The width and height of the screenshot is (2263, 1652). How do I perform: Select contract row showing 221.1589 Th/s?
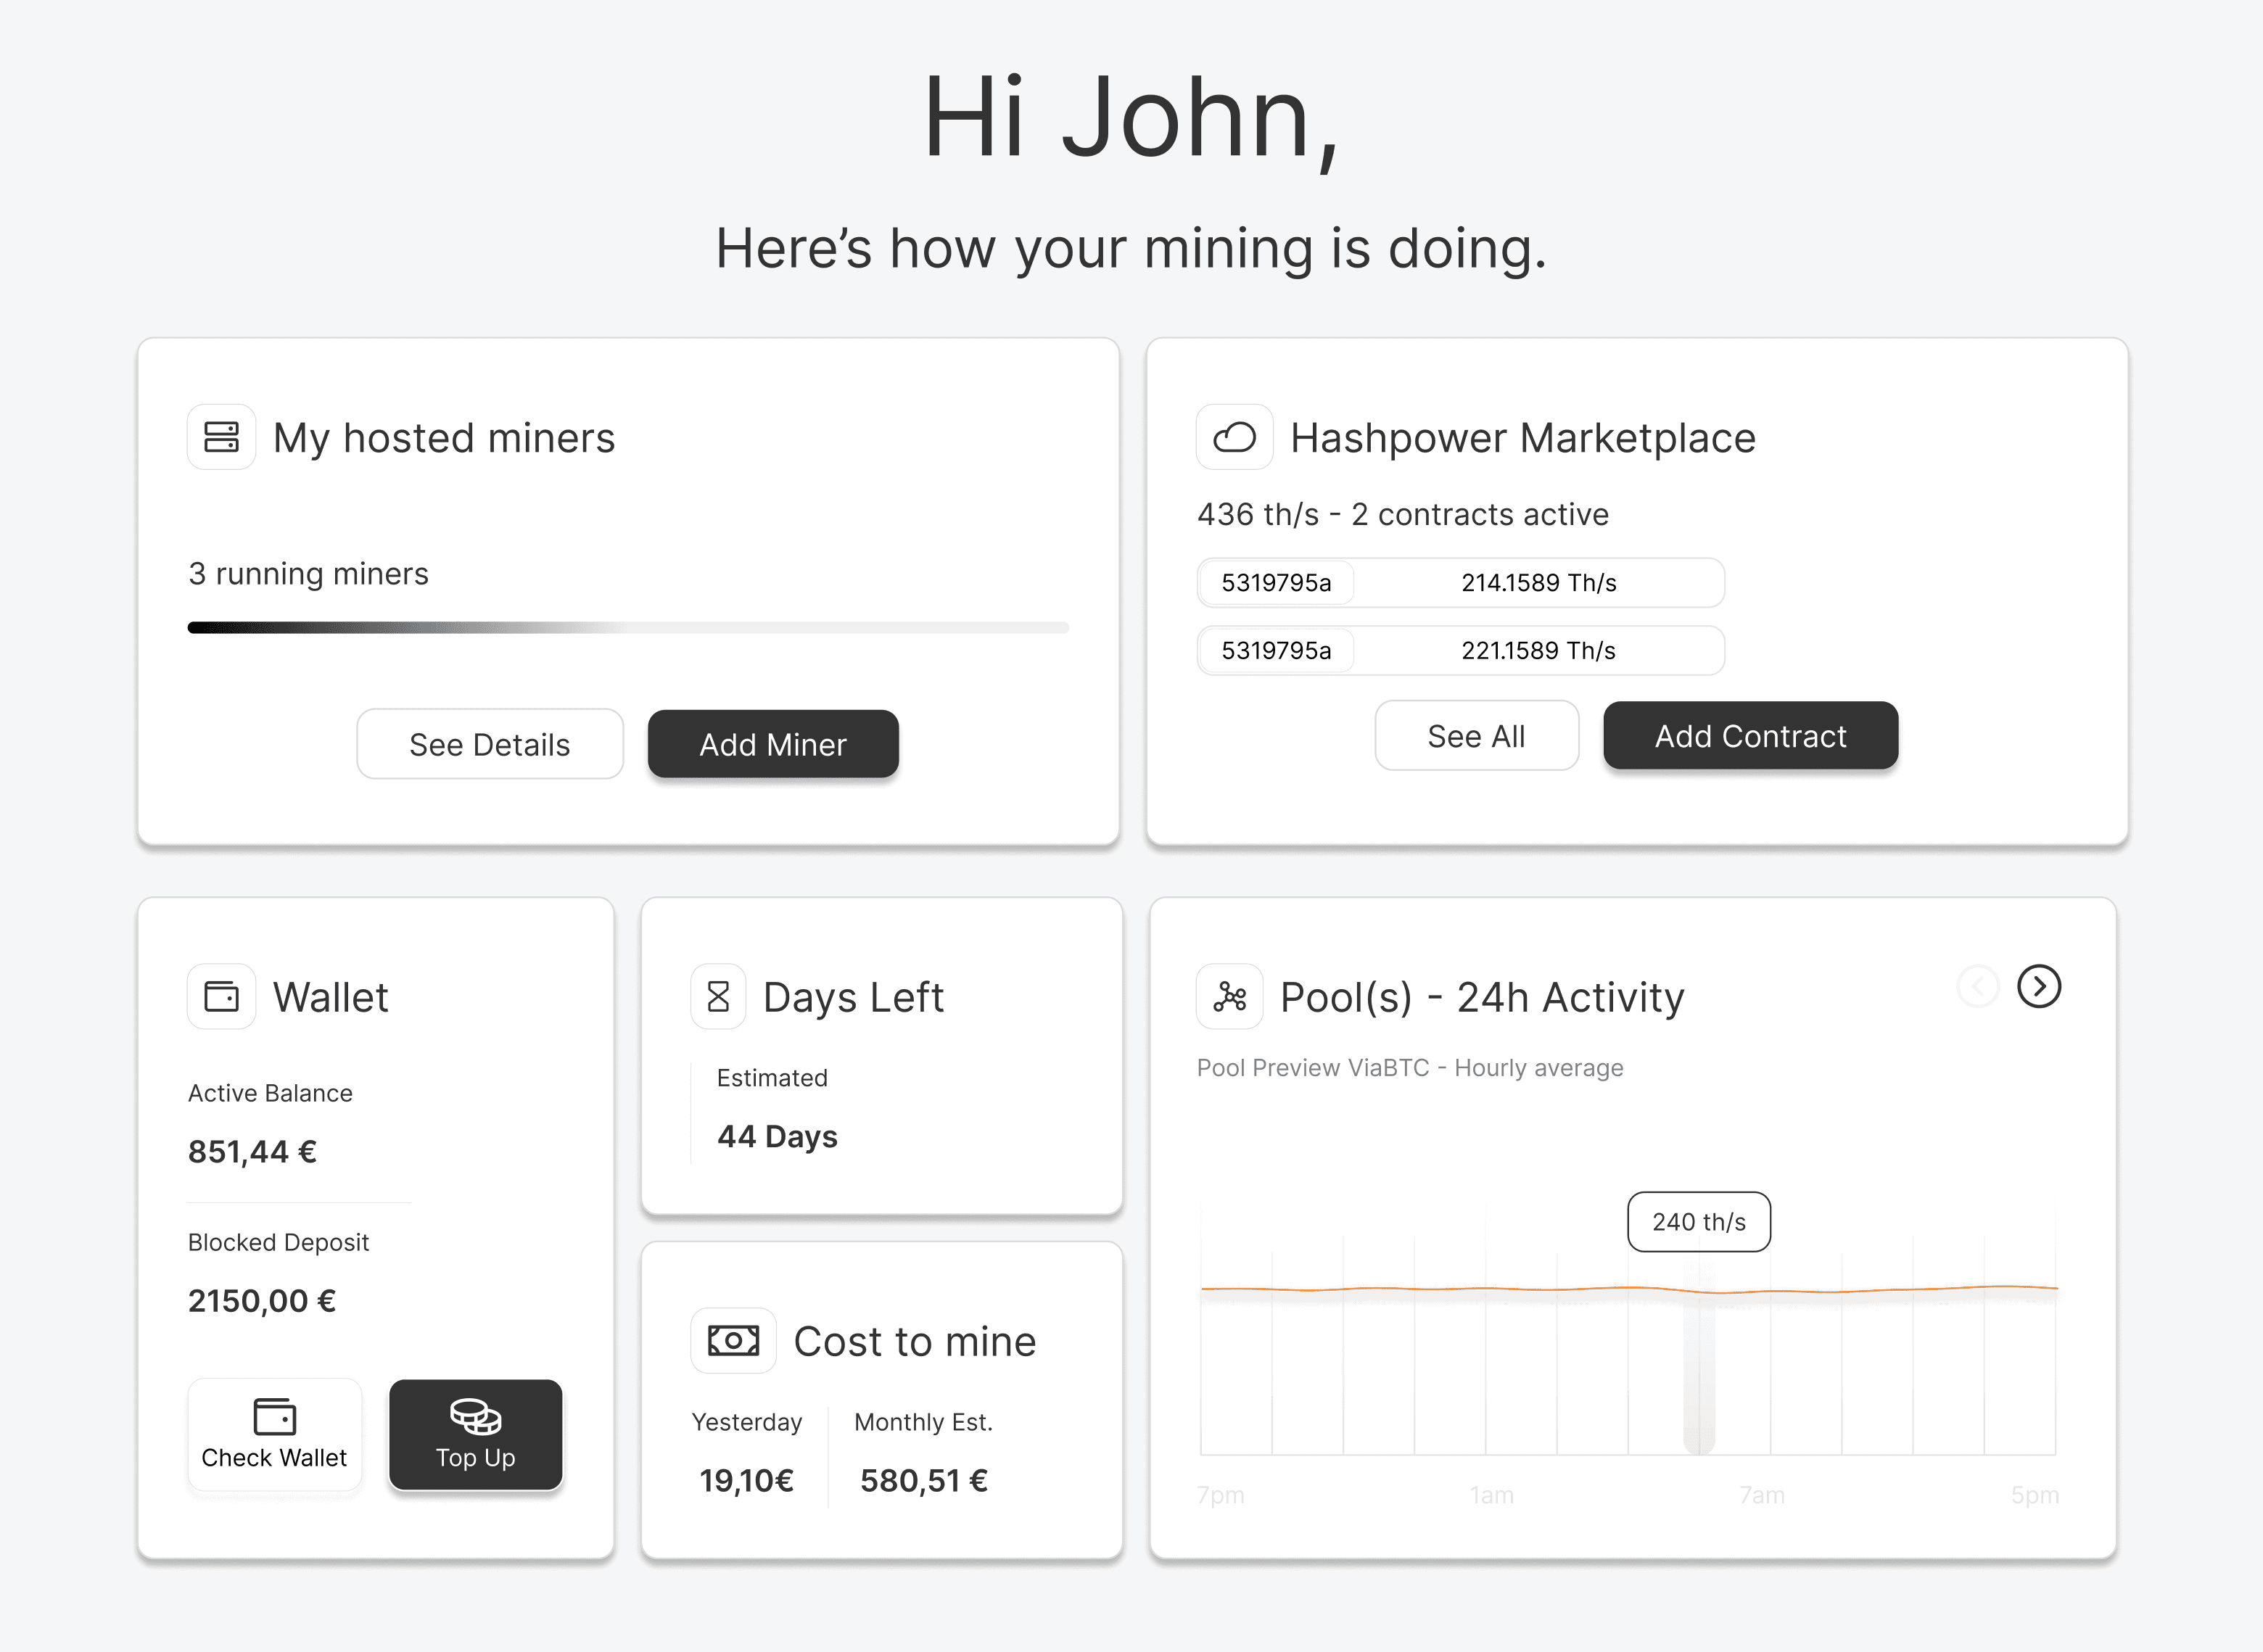point(1460,651)
